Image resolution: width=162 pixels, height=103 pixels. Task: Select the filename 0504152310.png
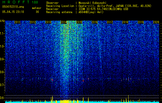click(x=13, y=7)
